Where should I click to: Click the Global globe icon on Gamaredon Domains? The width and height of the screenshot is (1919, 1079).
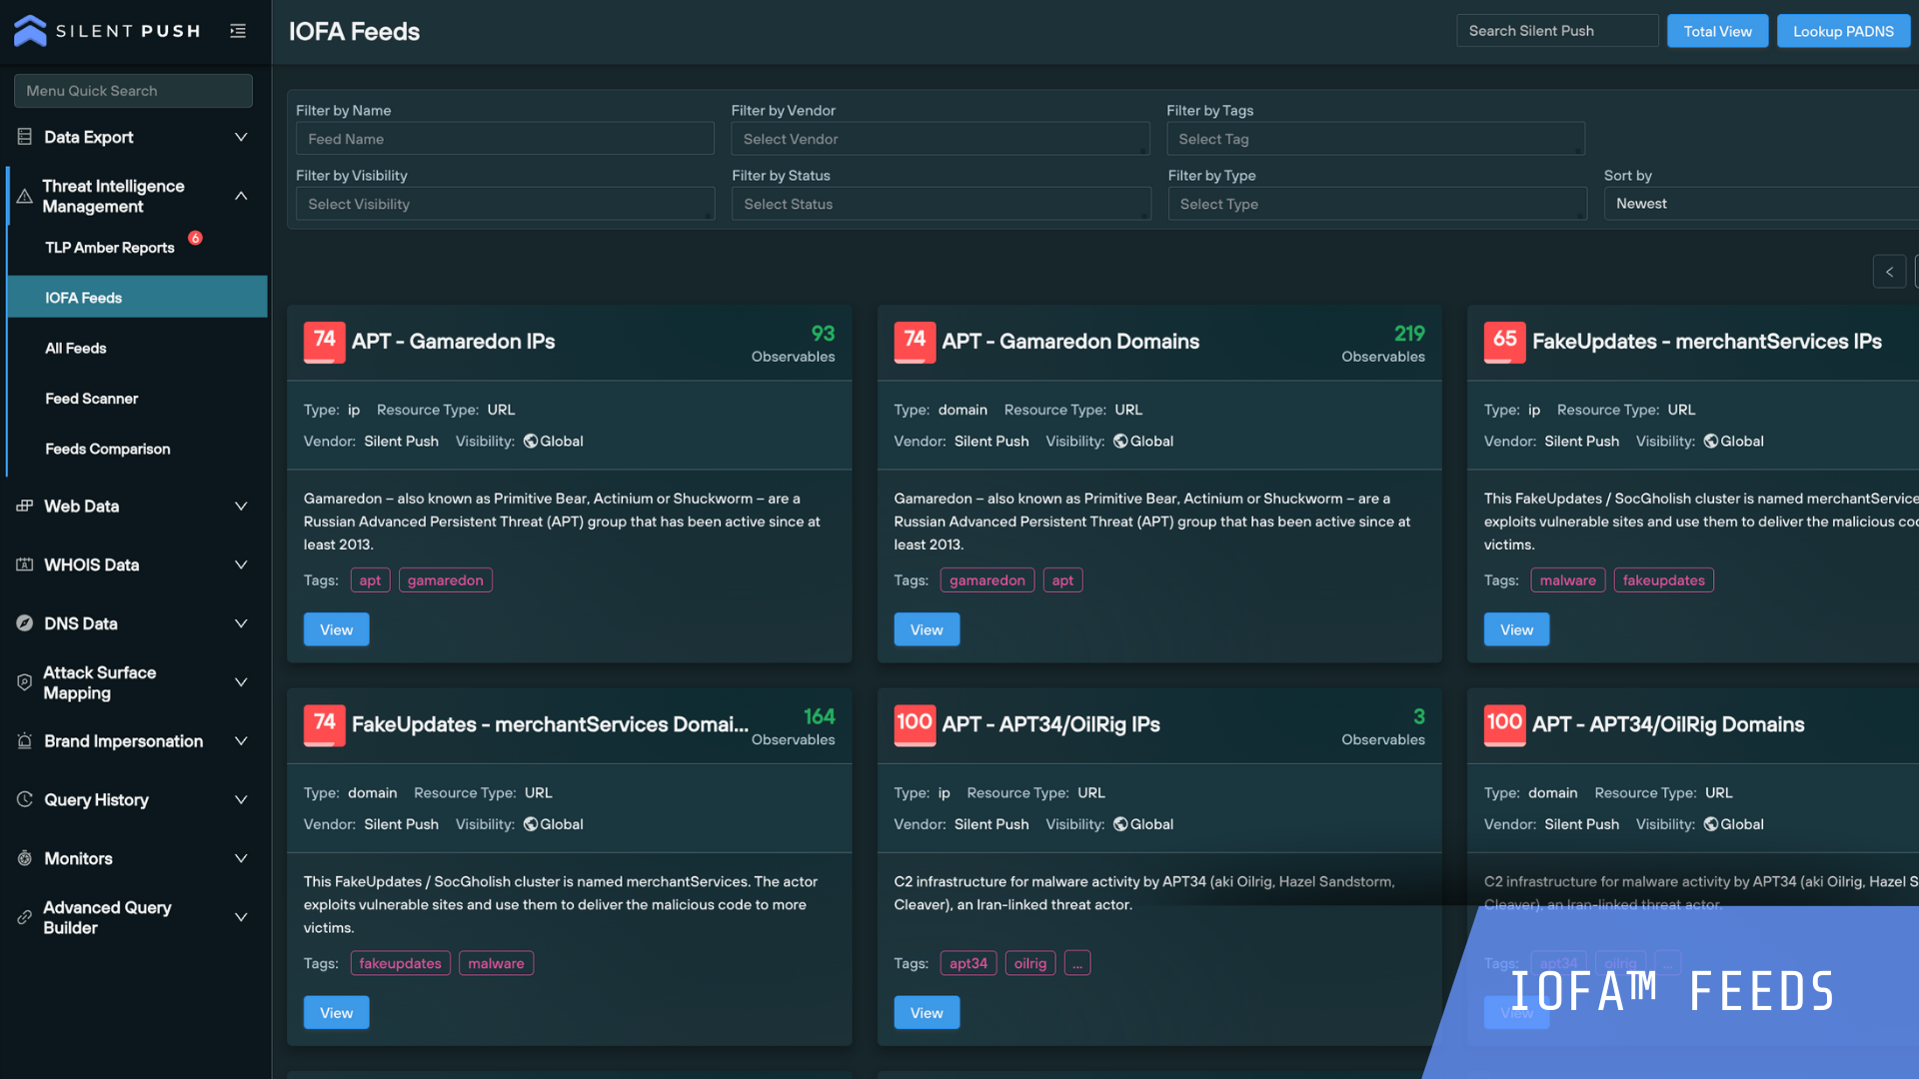(x=1120, y=442)
